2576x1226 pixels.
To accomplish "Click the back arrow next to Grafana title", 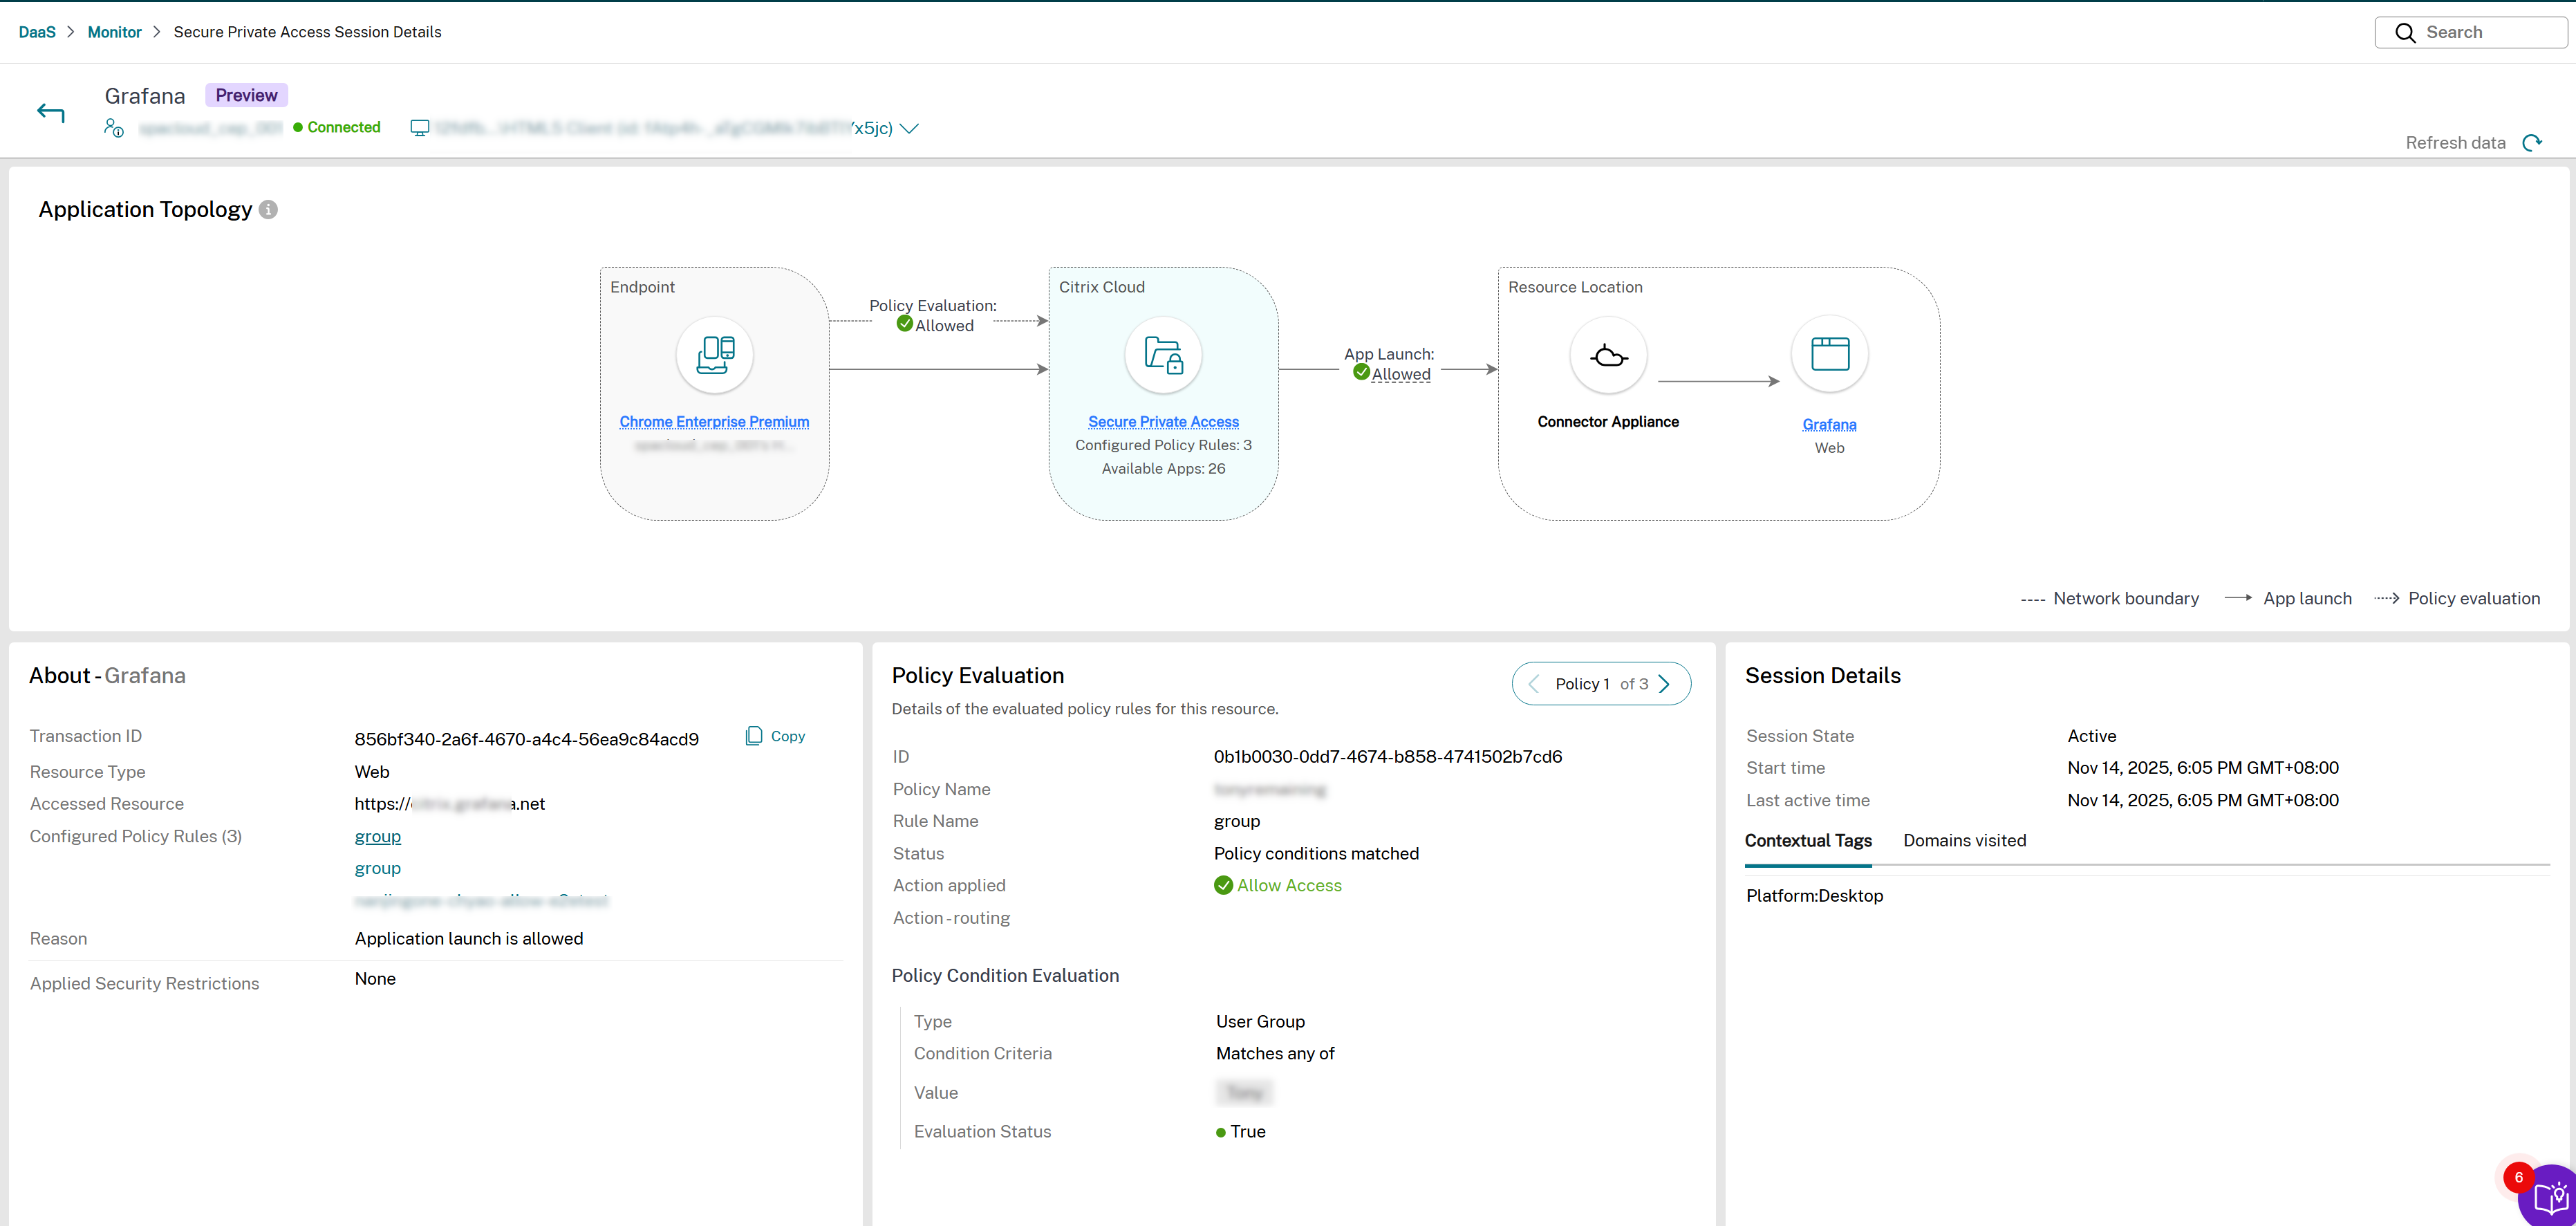I will [50, 112].
